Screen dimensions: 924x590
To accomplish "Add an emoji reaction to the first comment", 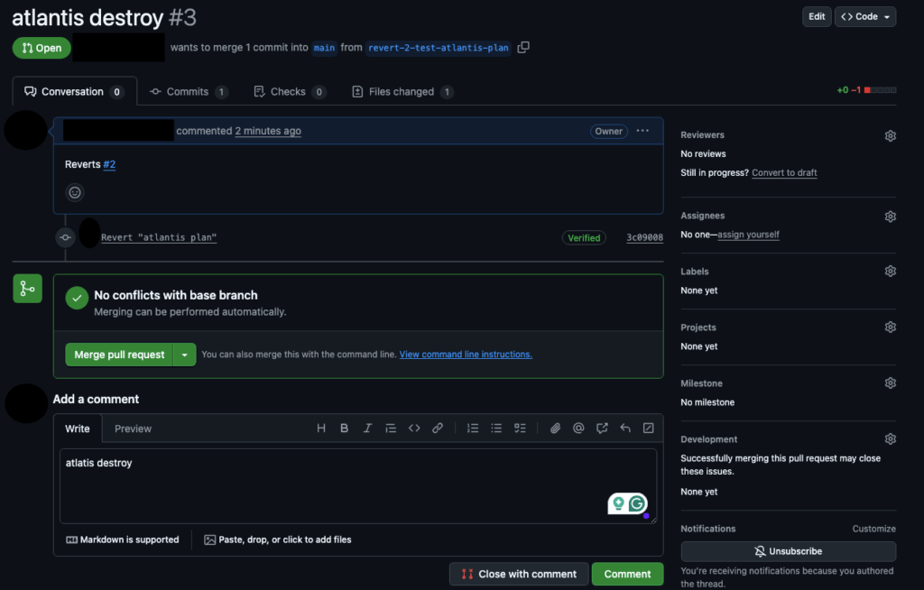I will [74, 191].
